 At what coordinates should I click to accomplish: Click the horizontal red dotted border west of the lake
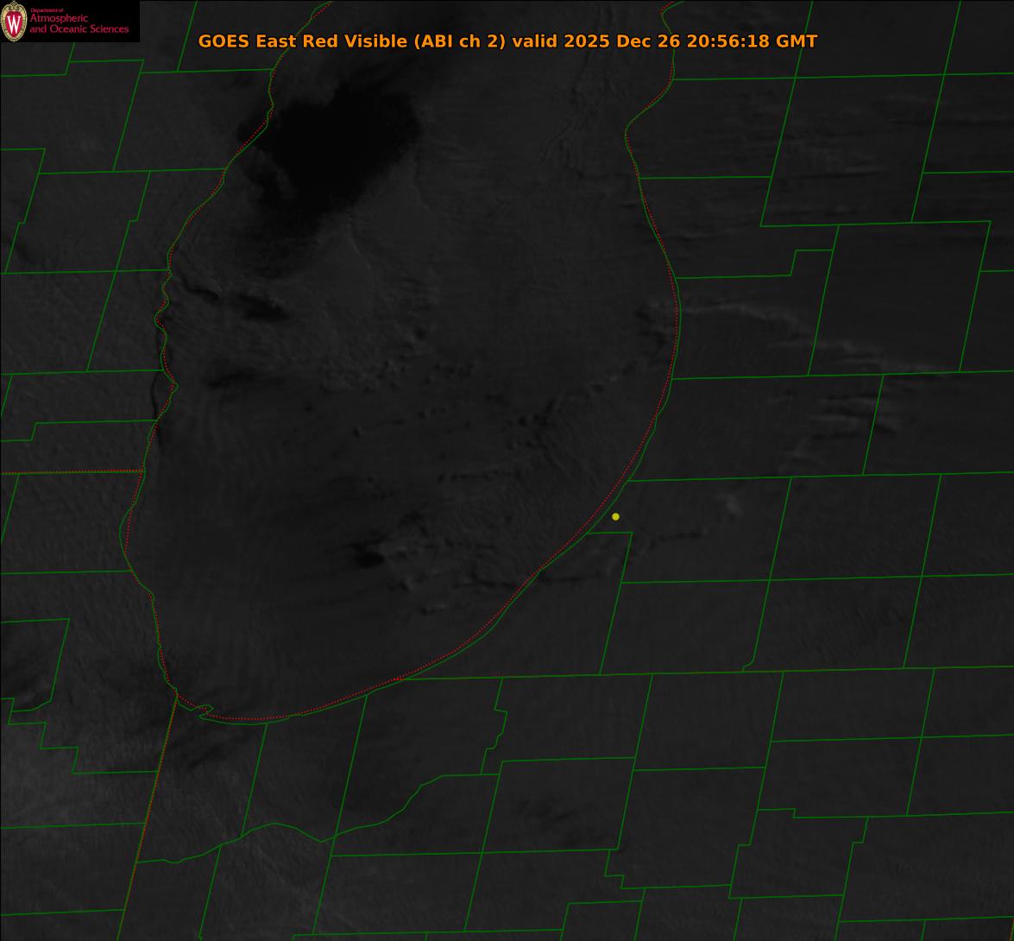click(69, 472)
